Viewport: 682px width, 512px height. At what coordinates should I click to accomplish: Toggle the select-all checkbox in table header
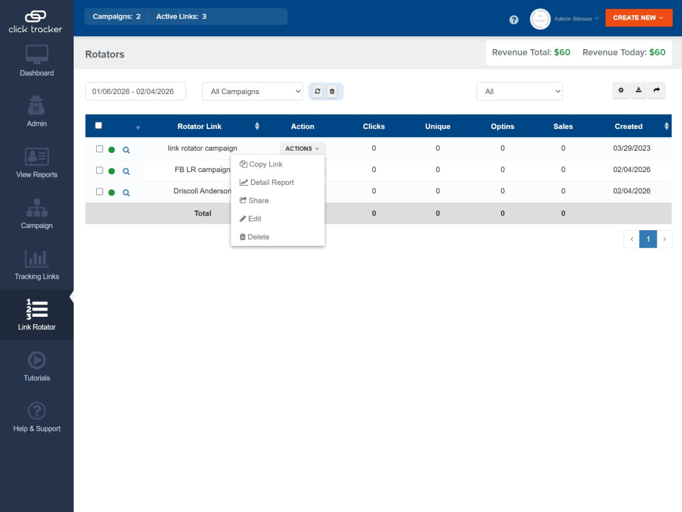click(x=99, y=126)
